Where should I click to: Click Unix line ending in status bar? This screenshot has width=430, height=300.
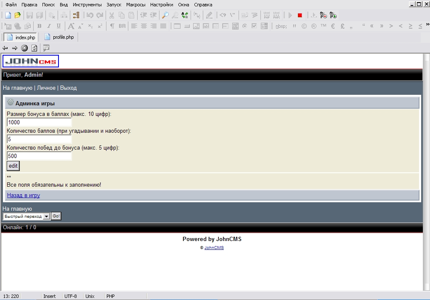tap(90, 296)
